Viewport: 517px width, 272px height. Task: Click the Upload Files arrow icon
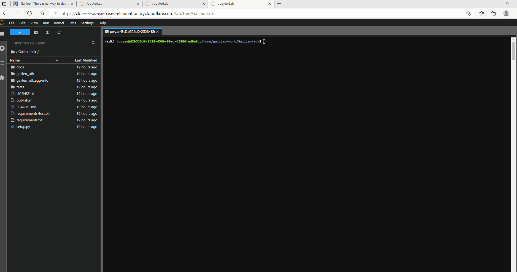click(47, 32)
